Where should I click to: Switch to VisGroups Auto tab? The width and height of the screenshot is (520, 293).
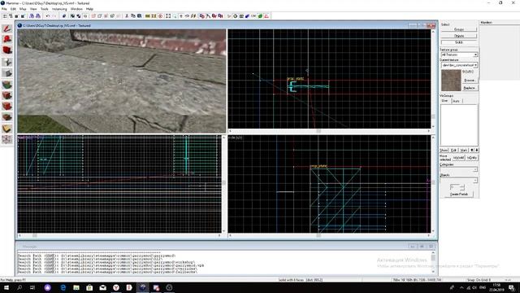coord(457,101)
